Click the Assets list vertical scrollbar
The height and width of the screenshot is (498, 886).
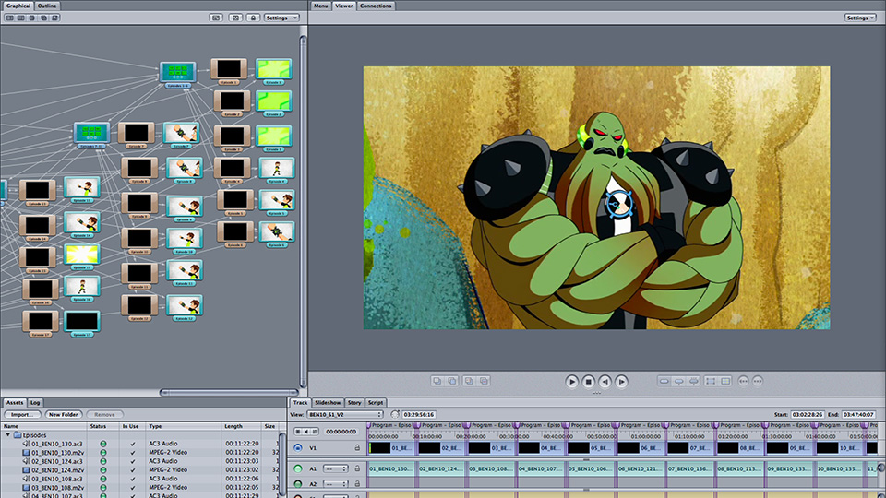[282, 464]
